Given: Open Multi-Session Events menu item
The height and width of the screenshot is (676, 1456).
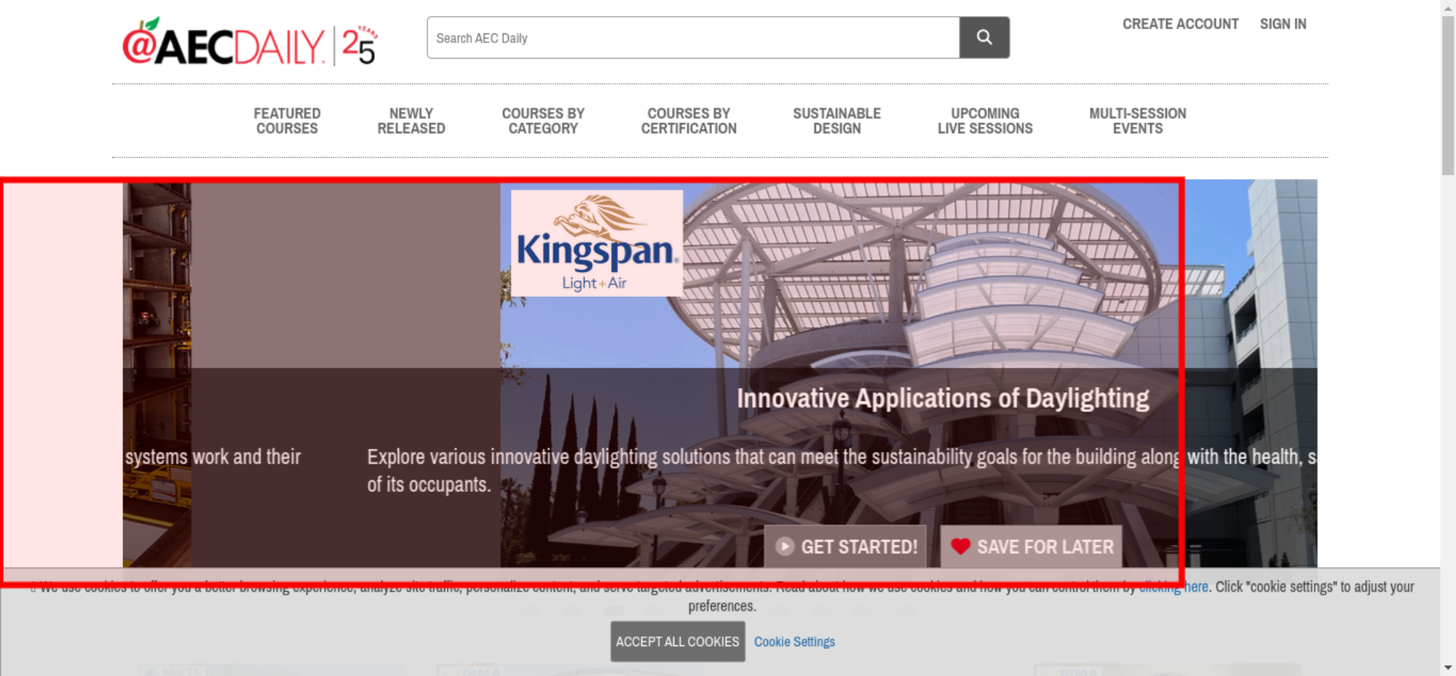Looking at the screenshot, I should (1137, 121).
